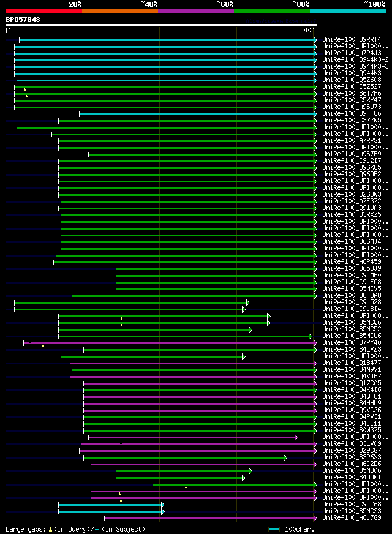
Task: Click hit label UniRef100_C9JBI4
Action: point(352,309)
